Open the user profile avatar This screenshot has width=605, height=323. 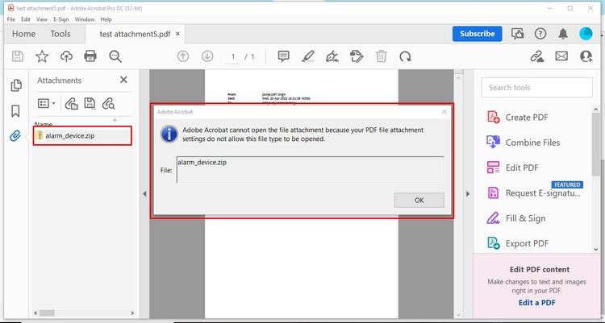pyautogui.click(x=586, y=34)
